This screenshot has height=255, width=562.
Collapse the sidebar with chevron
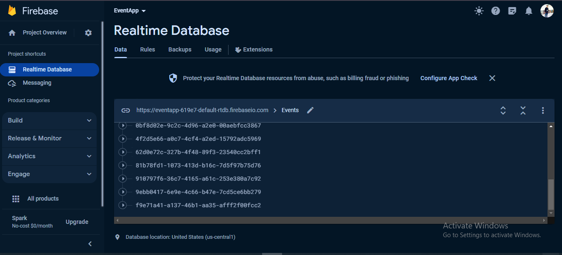[x=90, y=244]
